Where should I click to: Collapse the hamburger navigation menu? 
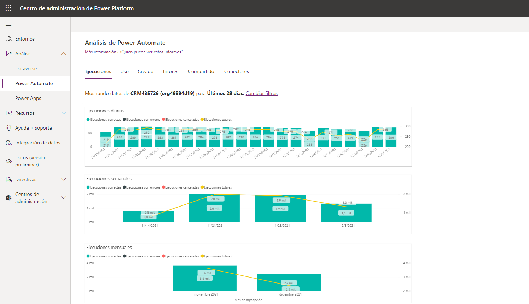pyautogui.click(x=8, y=24)
